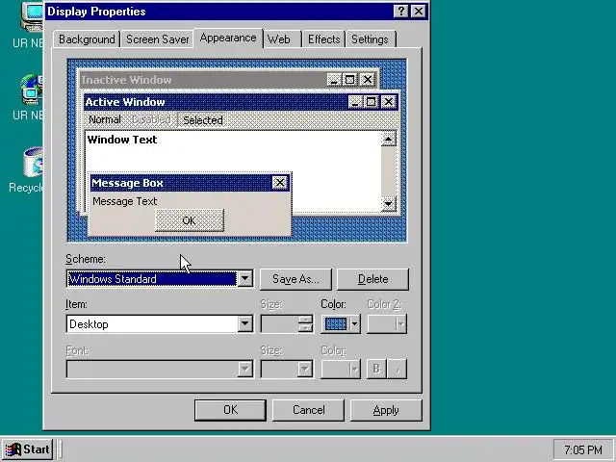Cancel the Display Properties dialog
Screen dimensions: 616x462
[x=308, y=410]
